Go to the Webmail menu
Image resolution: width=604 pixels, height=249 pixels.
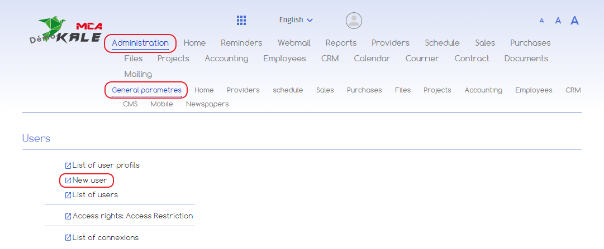[294, 43]
